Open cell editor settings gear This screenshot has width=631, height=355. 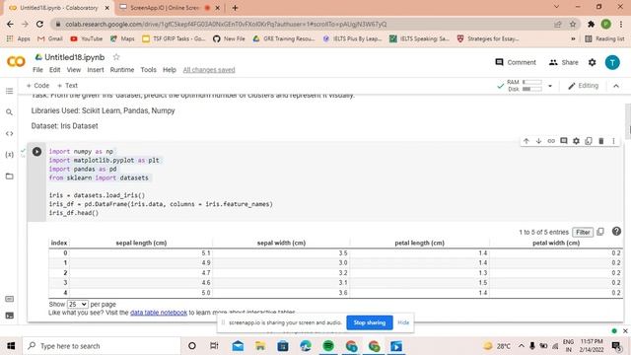(576, 141)
